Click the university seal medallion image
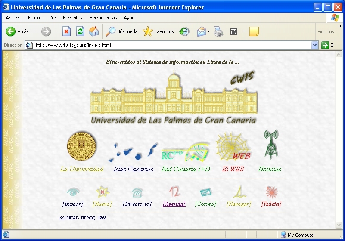This screenshot has width=345, height=241. [82, 146]
